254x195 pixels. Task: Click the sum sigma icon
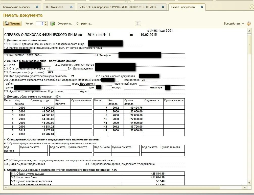[138, 23]
